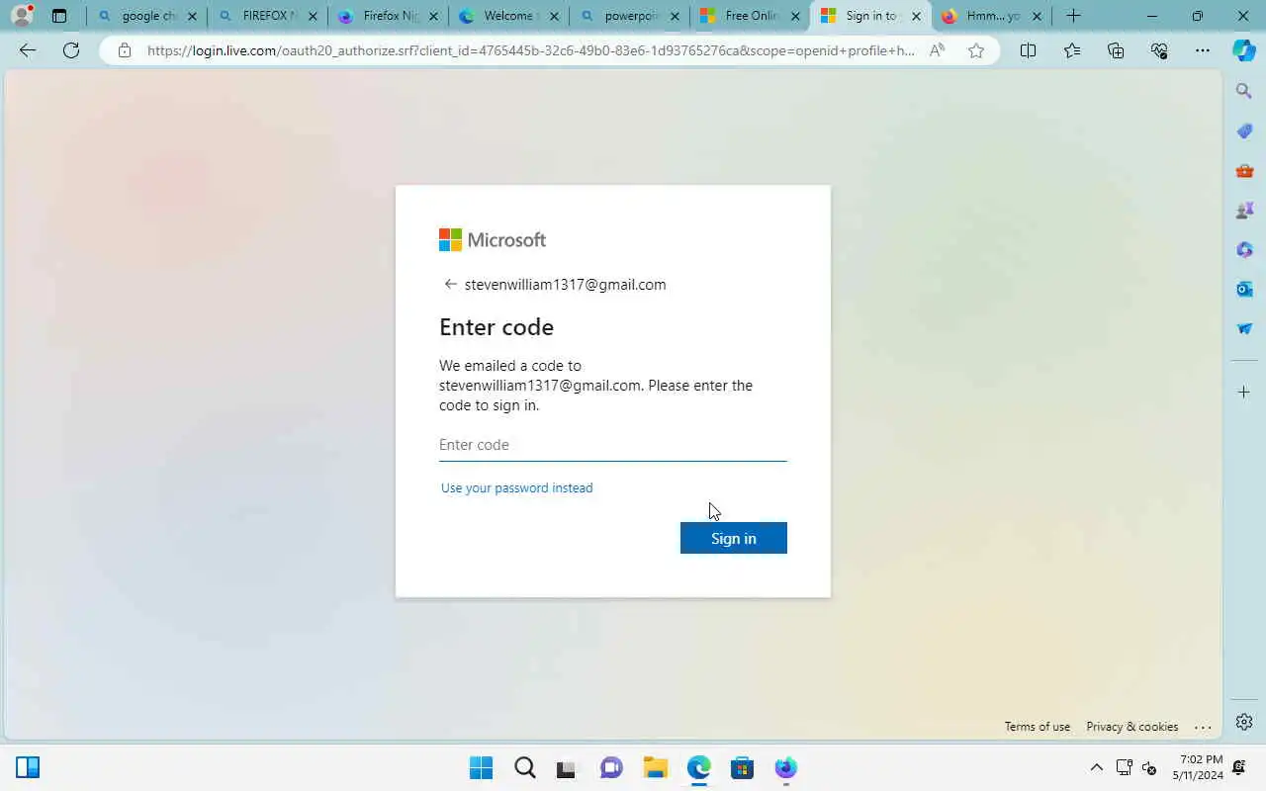Open Task View on taskbar
This screenshot has width=1266, height=791.
[566, 768]
